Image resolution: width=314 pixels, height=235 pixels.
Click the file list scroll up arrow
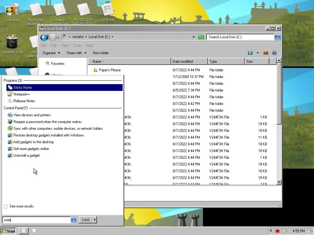coord(279,60)
